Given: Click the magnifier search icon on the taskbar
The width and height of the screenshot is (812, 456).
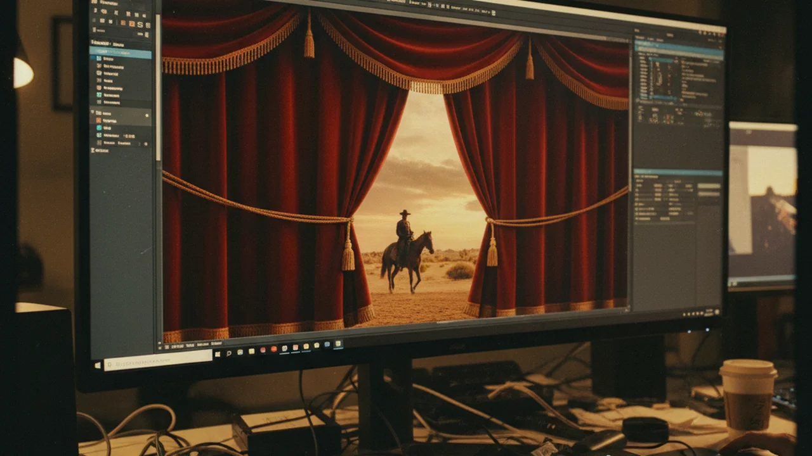Looking at the screenshot, I should click(229, 353).
